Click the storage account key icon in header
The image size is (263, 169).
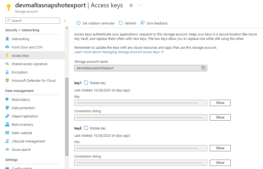9,7
